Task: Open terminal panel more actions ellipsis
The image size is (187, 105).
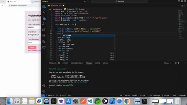Action: tap(182, 63)
